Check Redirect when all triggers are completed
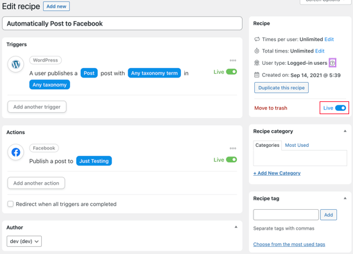Viewport: 353px width, 254px height. [10, 204]
